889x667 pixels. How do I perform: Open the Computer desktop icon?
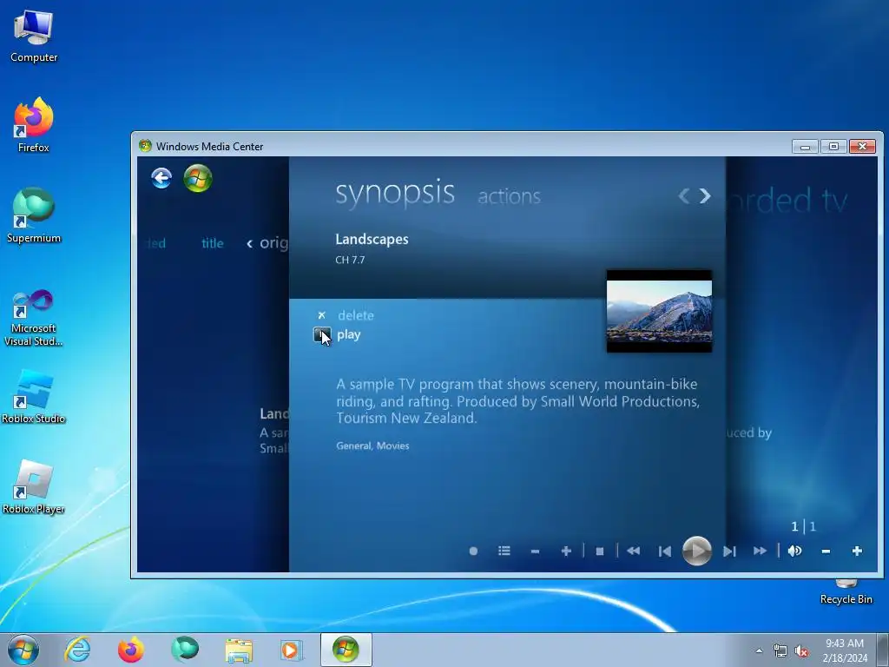tap(34, 36)
